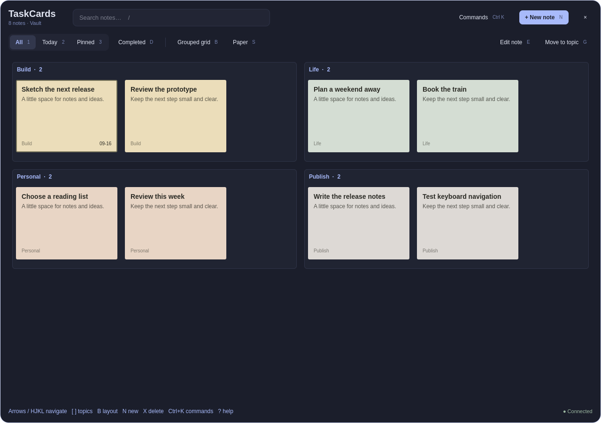The image size is (601, 423).
Task: Click the 'Ctrl+K commands' footer hint
Action: pyautogui.click(x=191, y=411)
